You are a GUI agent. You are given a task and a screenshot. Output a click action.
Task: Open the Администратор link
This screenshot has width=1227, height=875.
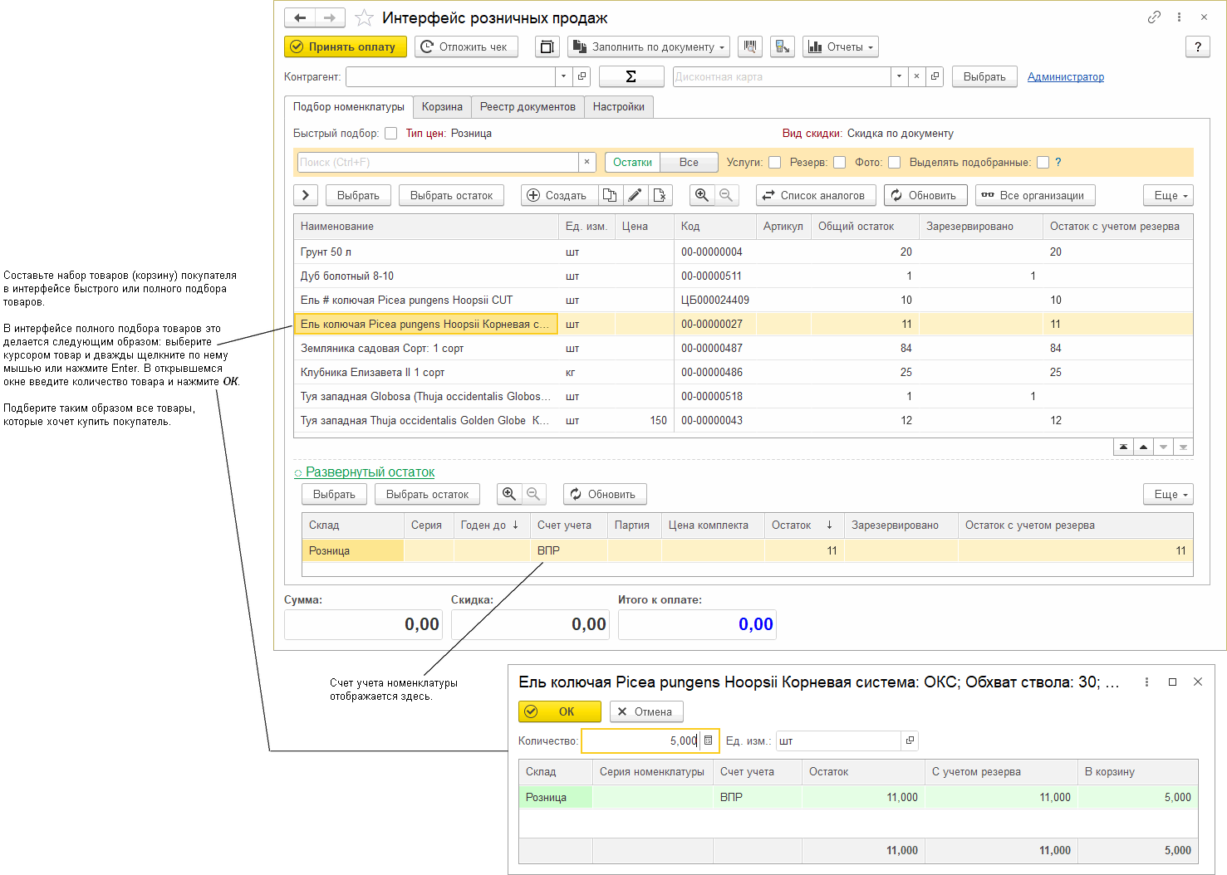(x=1065, y=77)
